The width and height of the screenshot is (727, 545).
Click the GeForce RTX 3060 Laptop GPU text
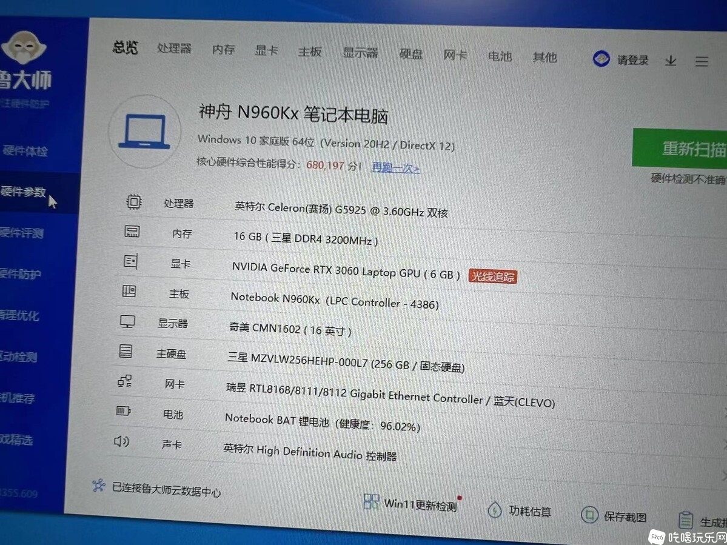pyautogui.click(x=346, y=270)
